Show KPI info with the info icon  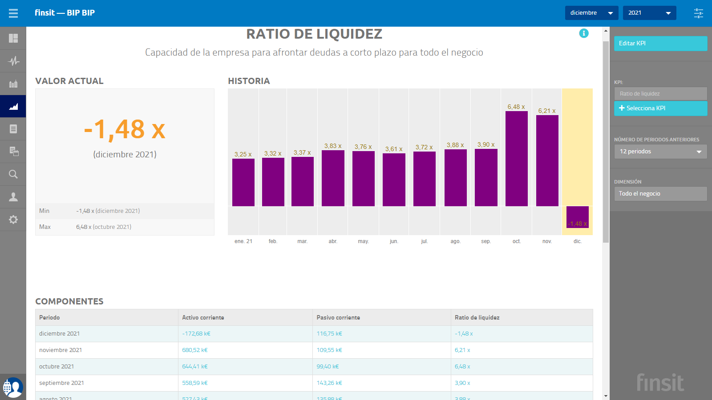tap(584, 33)
